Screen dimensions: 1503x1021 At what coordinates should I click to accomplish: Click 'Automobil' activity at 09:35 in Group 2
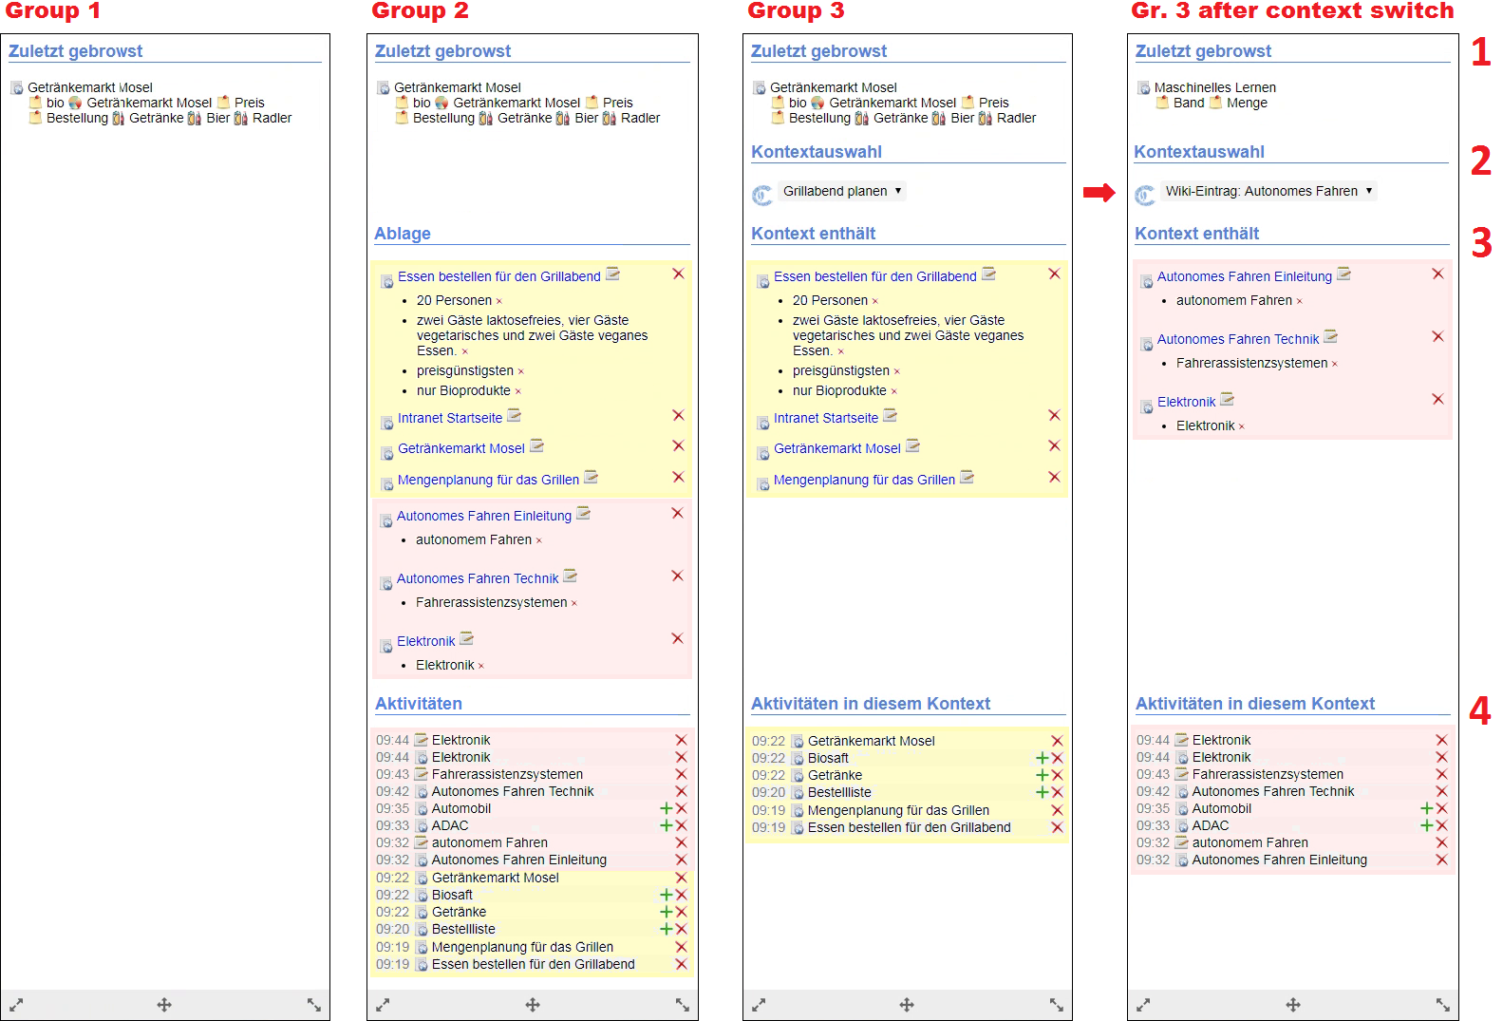[460, 808]
